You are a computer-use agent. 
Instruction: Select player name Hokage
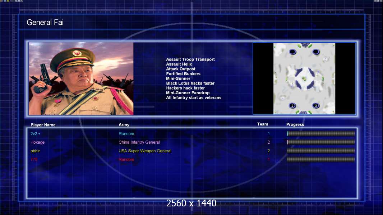tap(38, 142)
